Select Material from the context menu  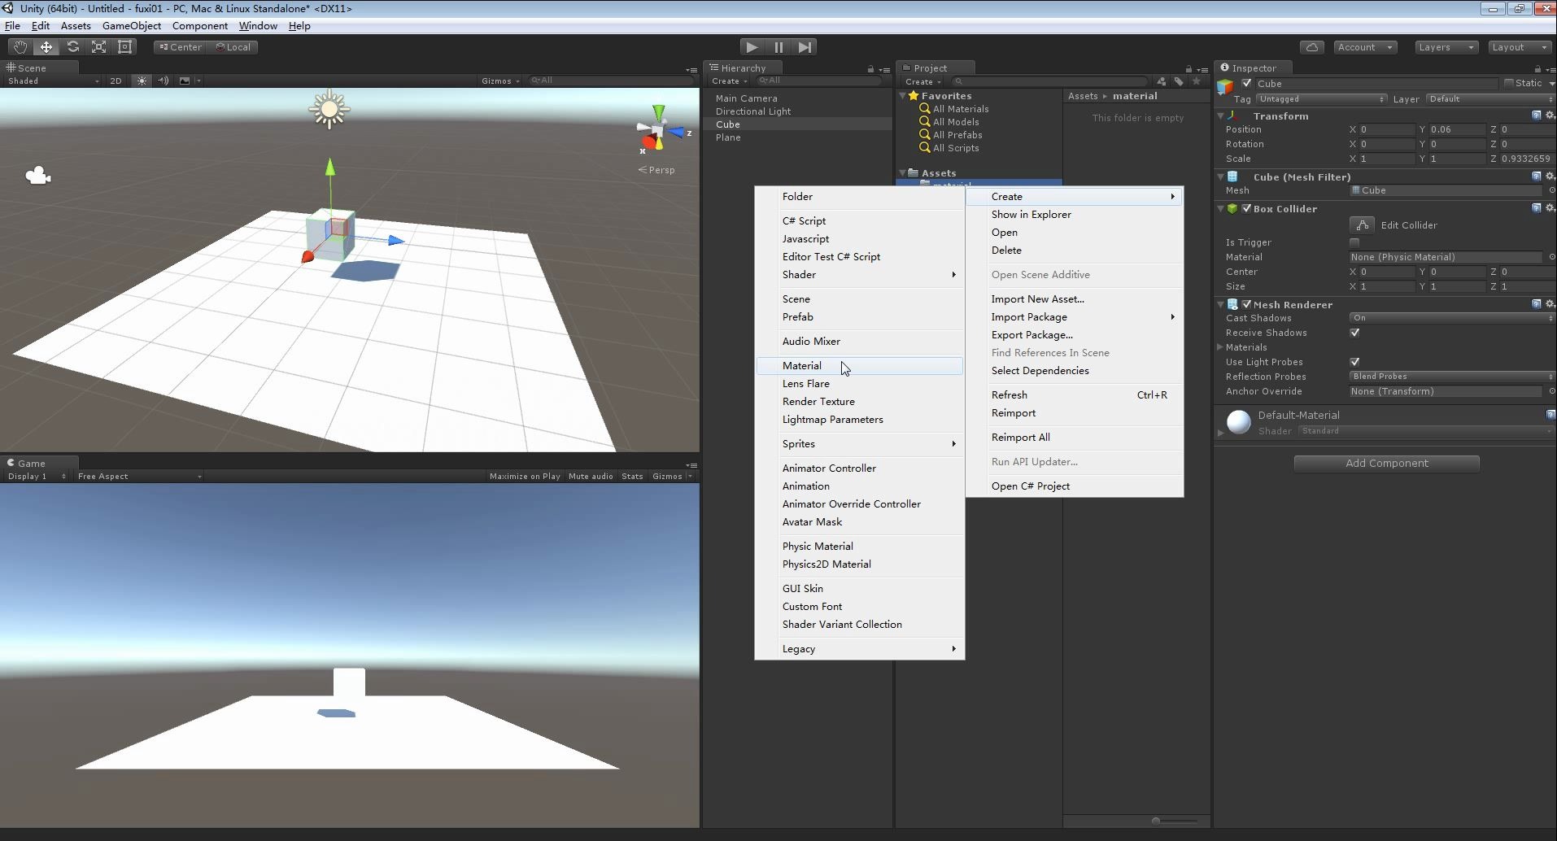click(802, 365)
